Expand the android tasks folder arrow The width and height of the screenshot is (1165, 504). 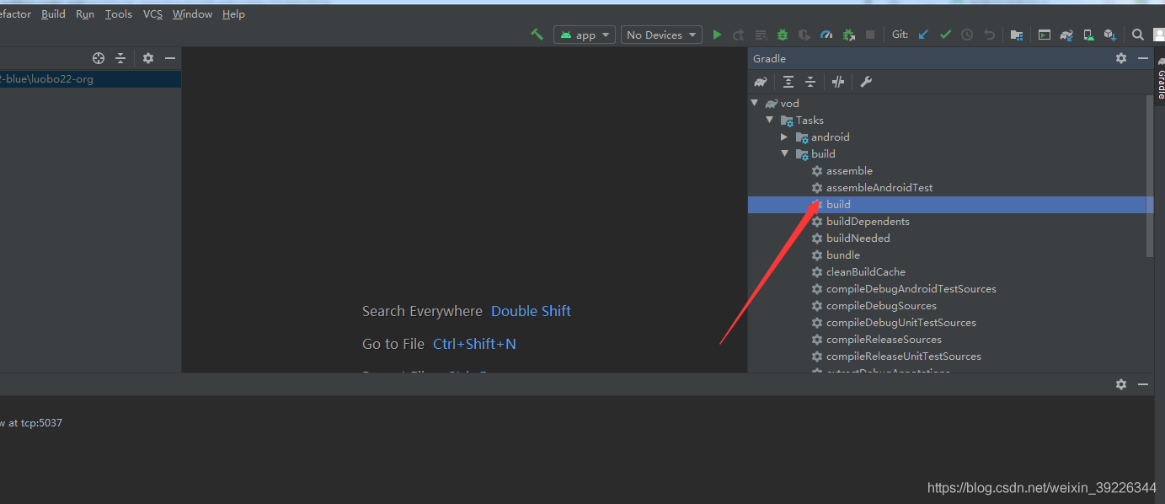click(785, 137)
